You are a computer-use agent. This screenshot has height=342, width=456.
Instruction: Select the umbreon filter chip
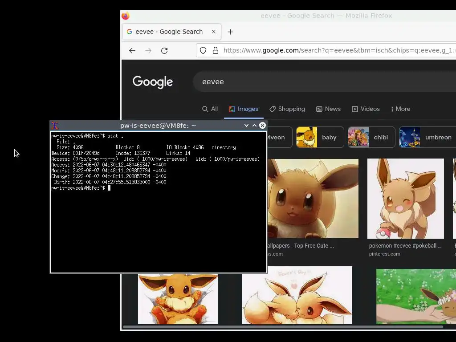point(427,137)
